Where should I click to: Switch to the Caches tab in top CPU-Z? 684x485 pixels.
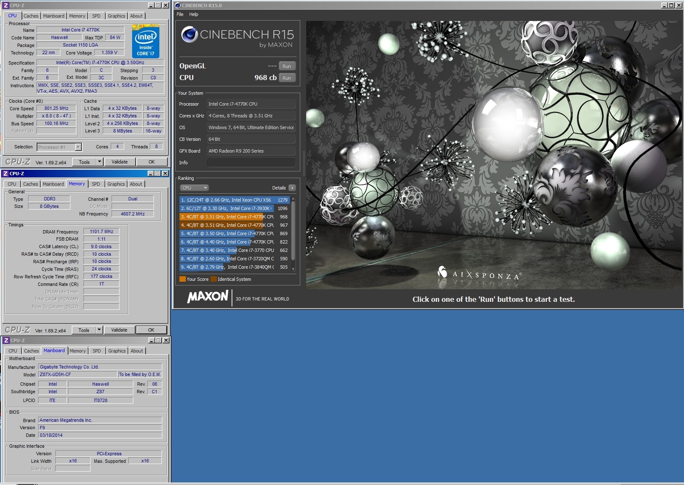tap(31, 16)
